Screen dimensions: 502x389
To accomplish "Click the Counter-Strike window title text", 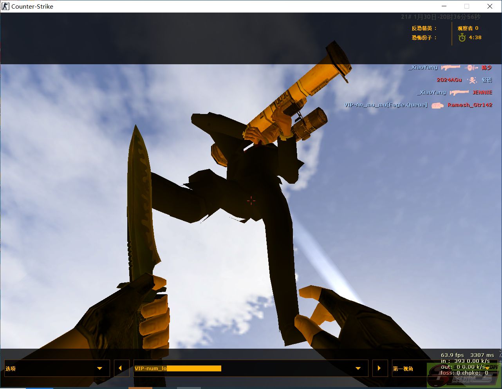I will tap(32, 6).
